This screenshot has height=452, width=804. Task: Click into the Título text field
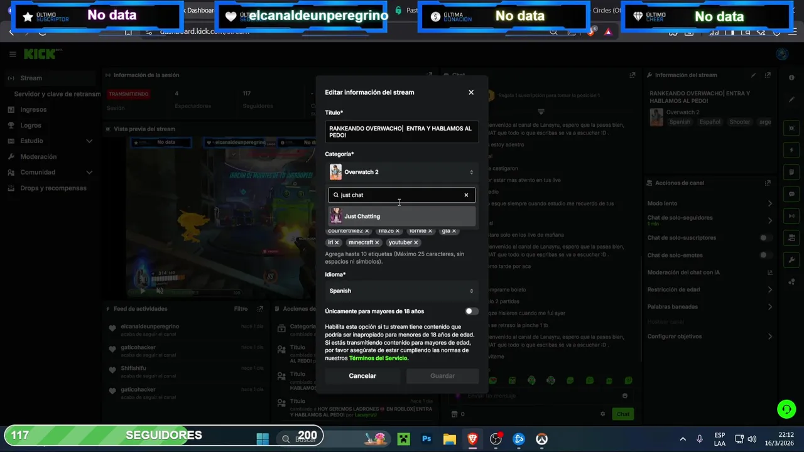[402, 132]
